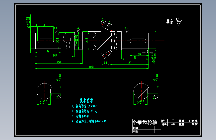Click the Ø38 diameter label
The width and height of the screenshot is (216, 140).
click(x=58, y=41)
